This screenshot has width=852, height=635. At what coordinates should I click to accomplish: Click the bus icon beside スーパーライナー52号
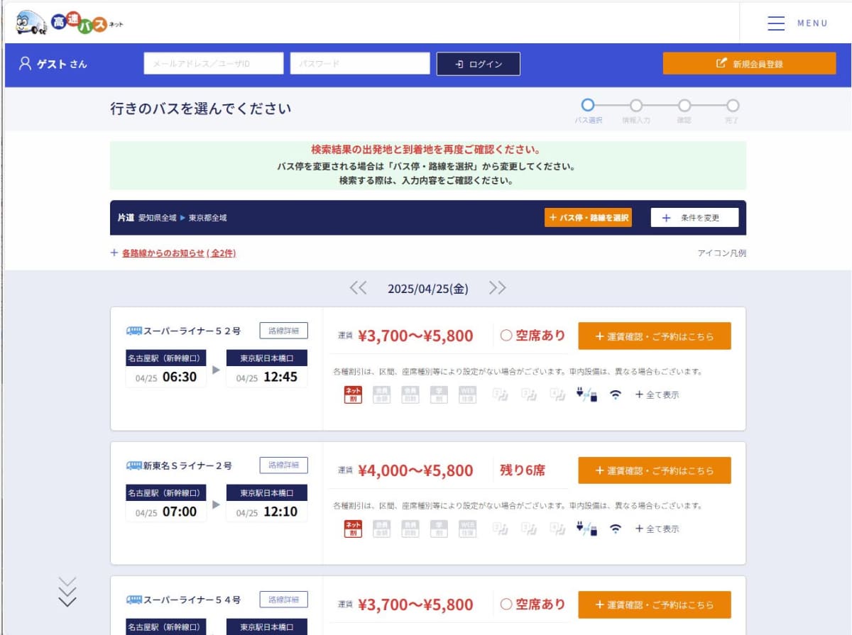(x=134, y=330)
